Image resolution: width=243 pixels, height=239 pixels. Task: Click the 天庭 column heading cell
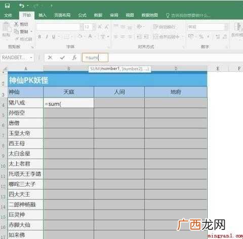click(68, 92)
